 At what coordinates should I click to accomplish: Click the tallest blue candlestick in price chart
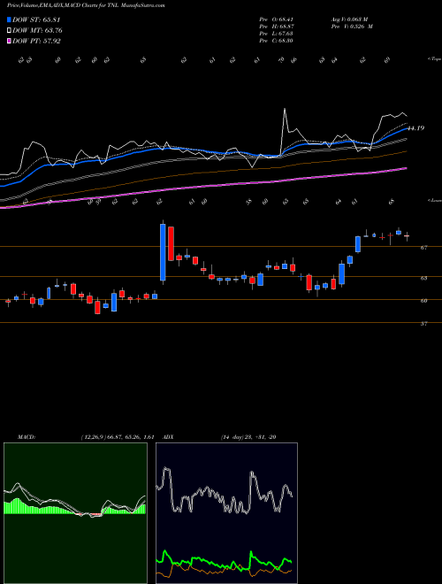(x=163, y=252)
